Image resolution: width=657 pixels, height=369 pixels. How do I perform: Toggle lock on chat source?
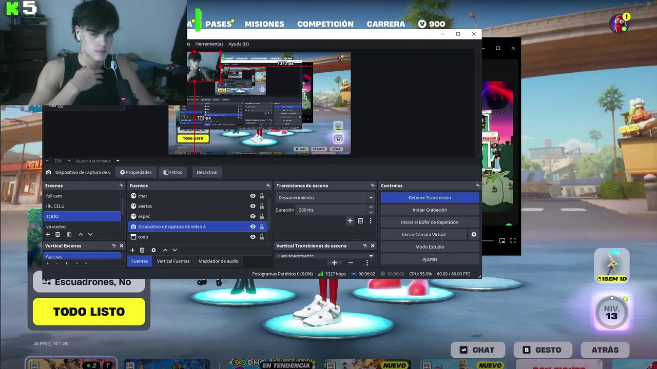pyautogui.click(x=262, y=196)
